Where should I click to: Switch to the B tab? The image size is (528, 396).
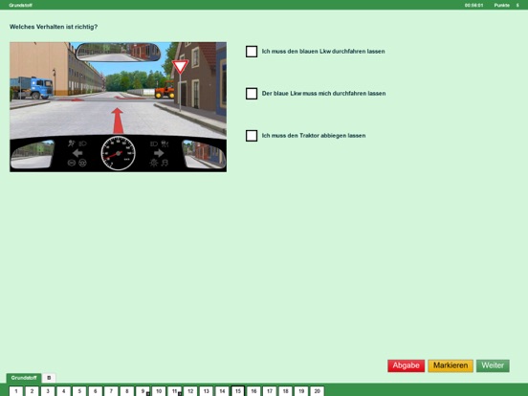[49, 378]
